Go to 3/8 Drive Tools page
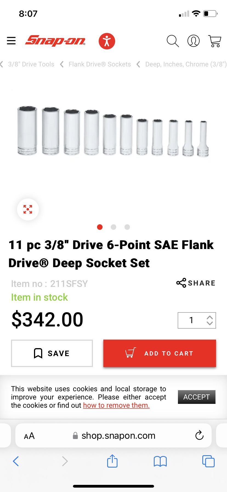This screenshot has width=227, height=492. click(31, 64)
